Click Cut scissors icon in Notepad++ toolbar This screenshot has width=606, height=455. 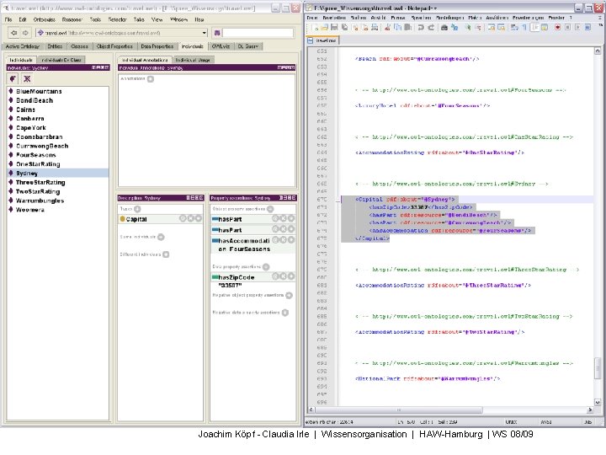387,27
